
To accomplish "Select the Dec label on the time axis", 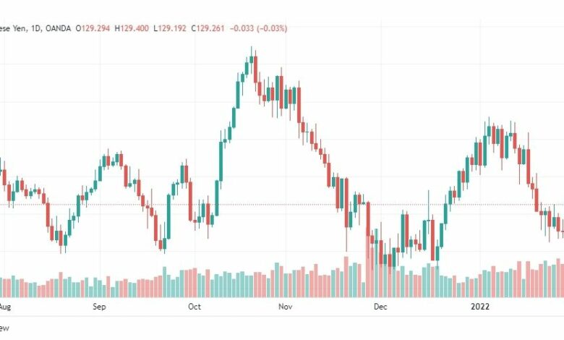I will [380, 307].
